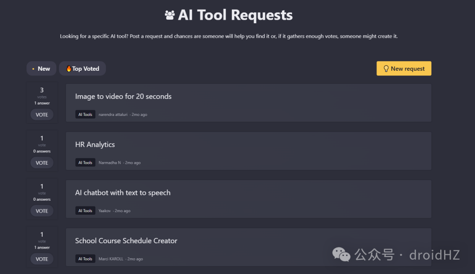Open Marci KAROLL's author profile
Image resolution: width=475 pixels, height=274 pixels.
pyautogui.click(x=111, y=259)
